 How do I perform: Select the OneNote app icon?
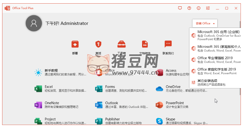pyautogui.click(x=38, y=105)
